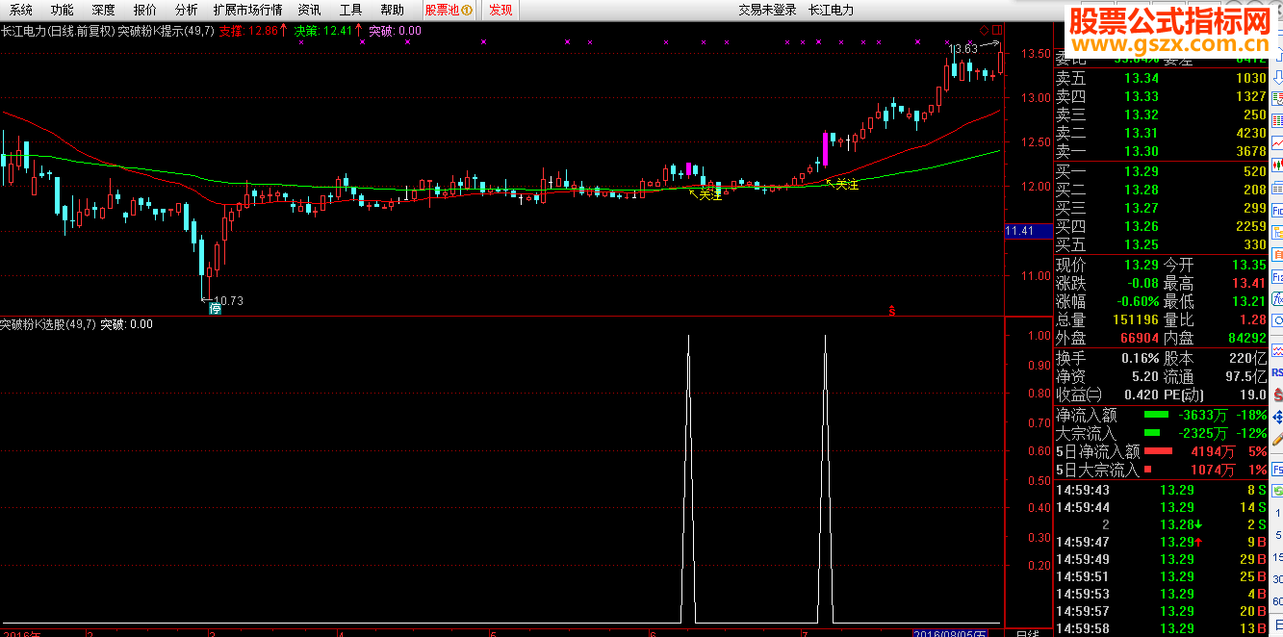Click the 卖二 ask row at 13.31
The width and height of the screenshot is (1283, 637).
click(x=1162, y=133)
